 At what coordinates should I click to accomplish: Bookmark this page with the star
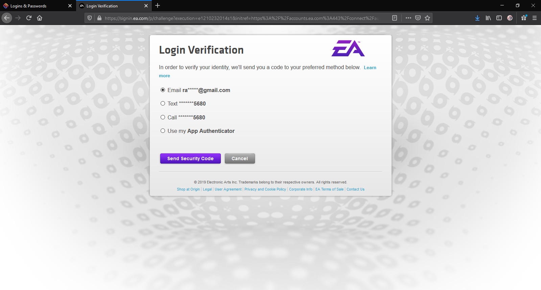(427, 18)
